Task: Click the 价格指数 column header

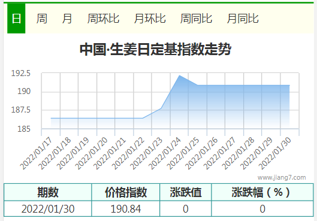Action: [126, 192]
